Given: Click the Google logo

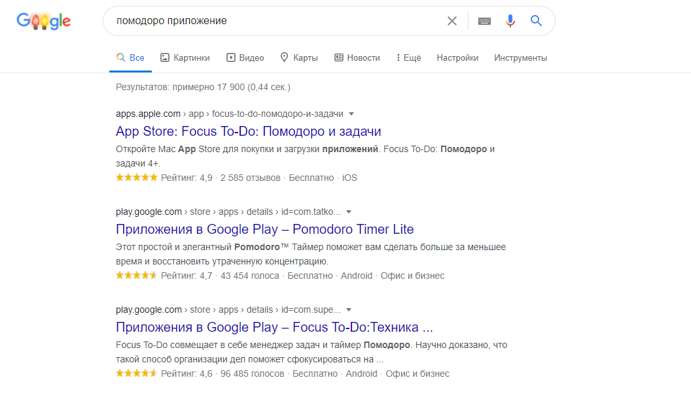Looking at the screenshot, I should pyautogui.click(x=44, y=21).
